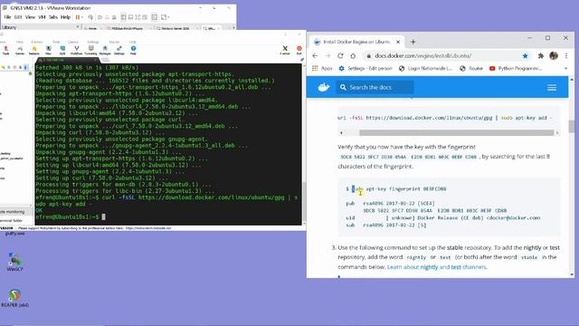Go back in Chrome browser
This screenshot has height=326, width=579.
pyautogui.click(x=315, y=56)
